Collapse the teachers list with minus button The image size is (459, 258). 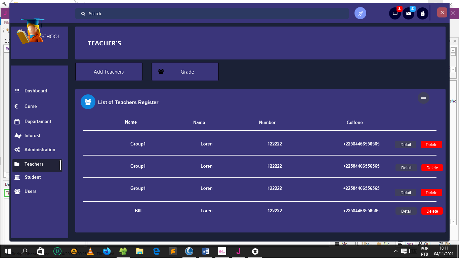pyautogui.click(x=423, y=98)
